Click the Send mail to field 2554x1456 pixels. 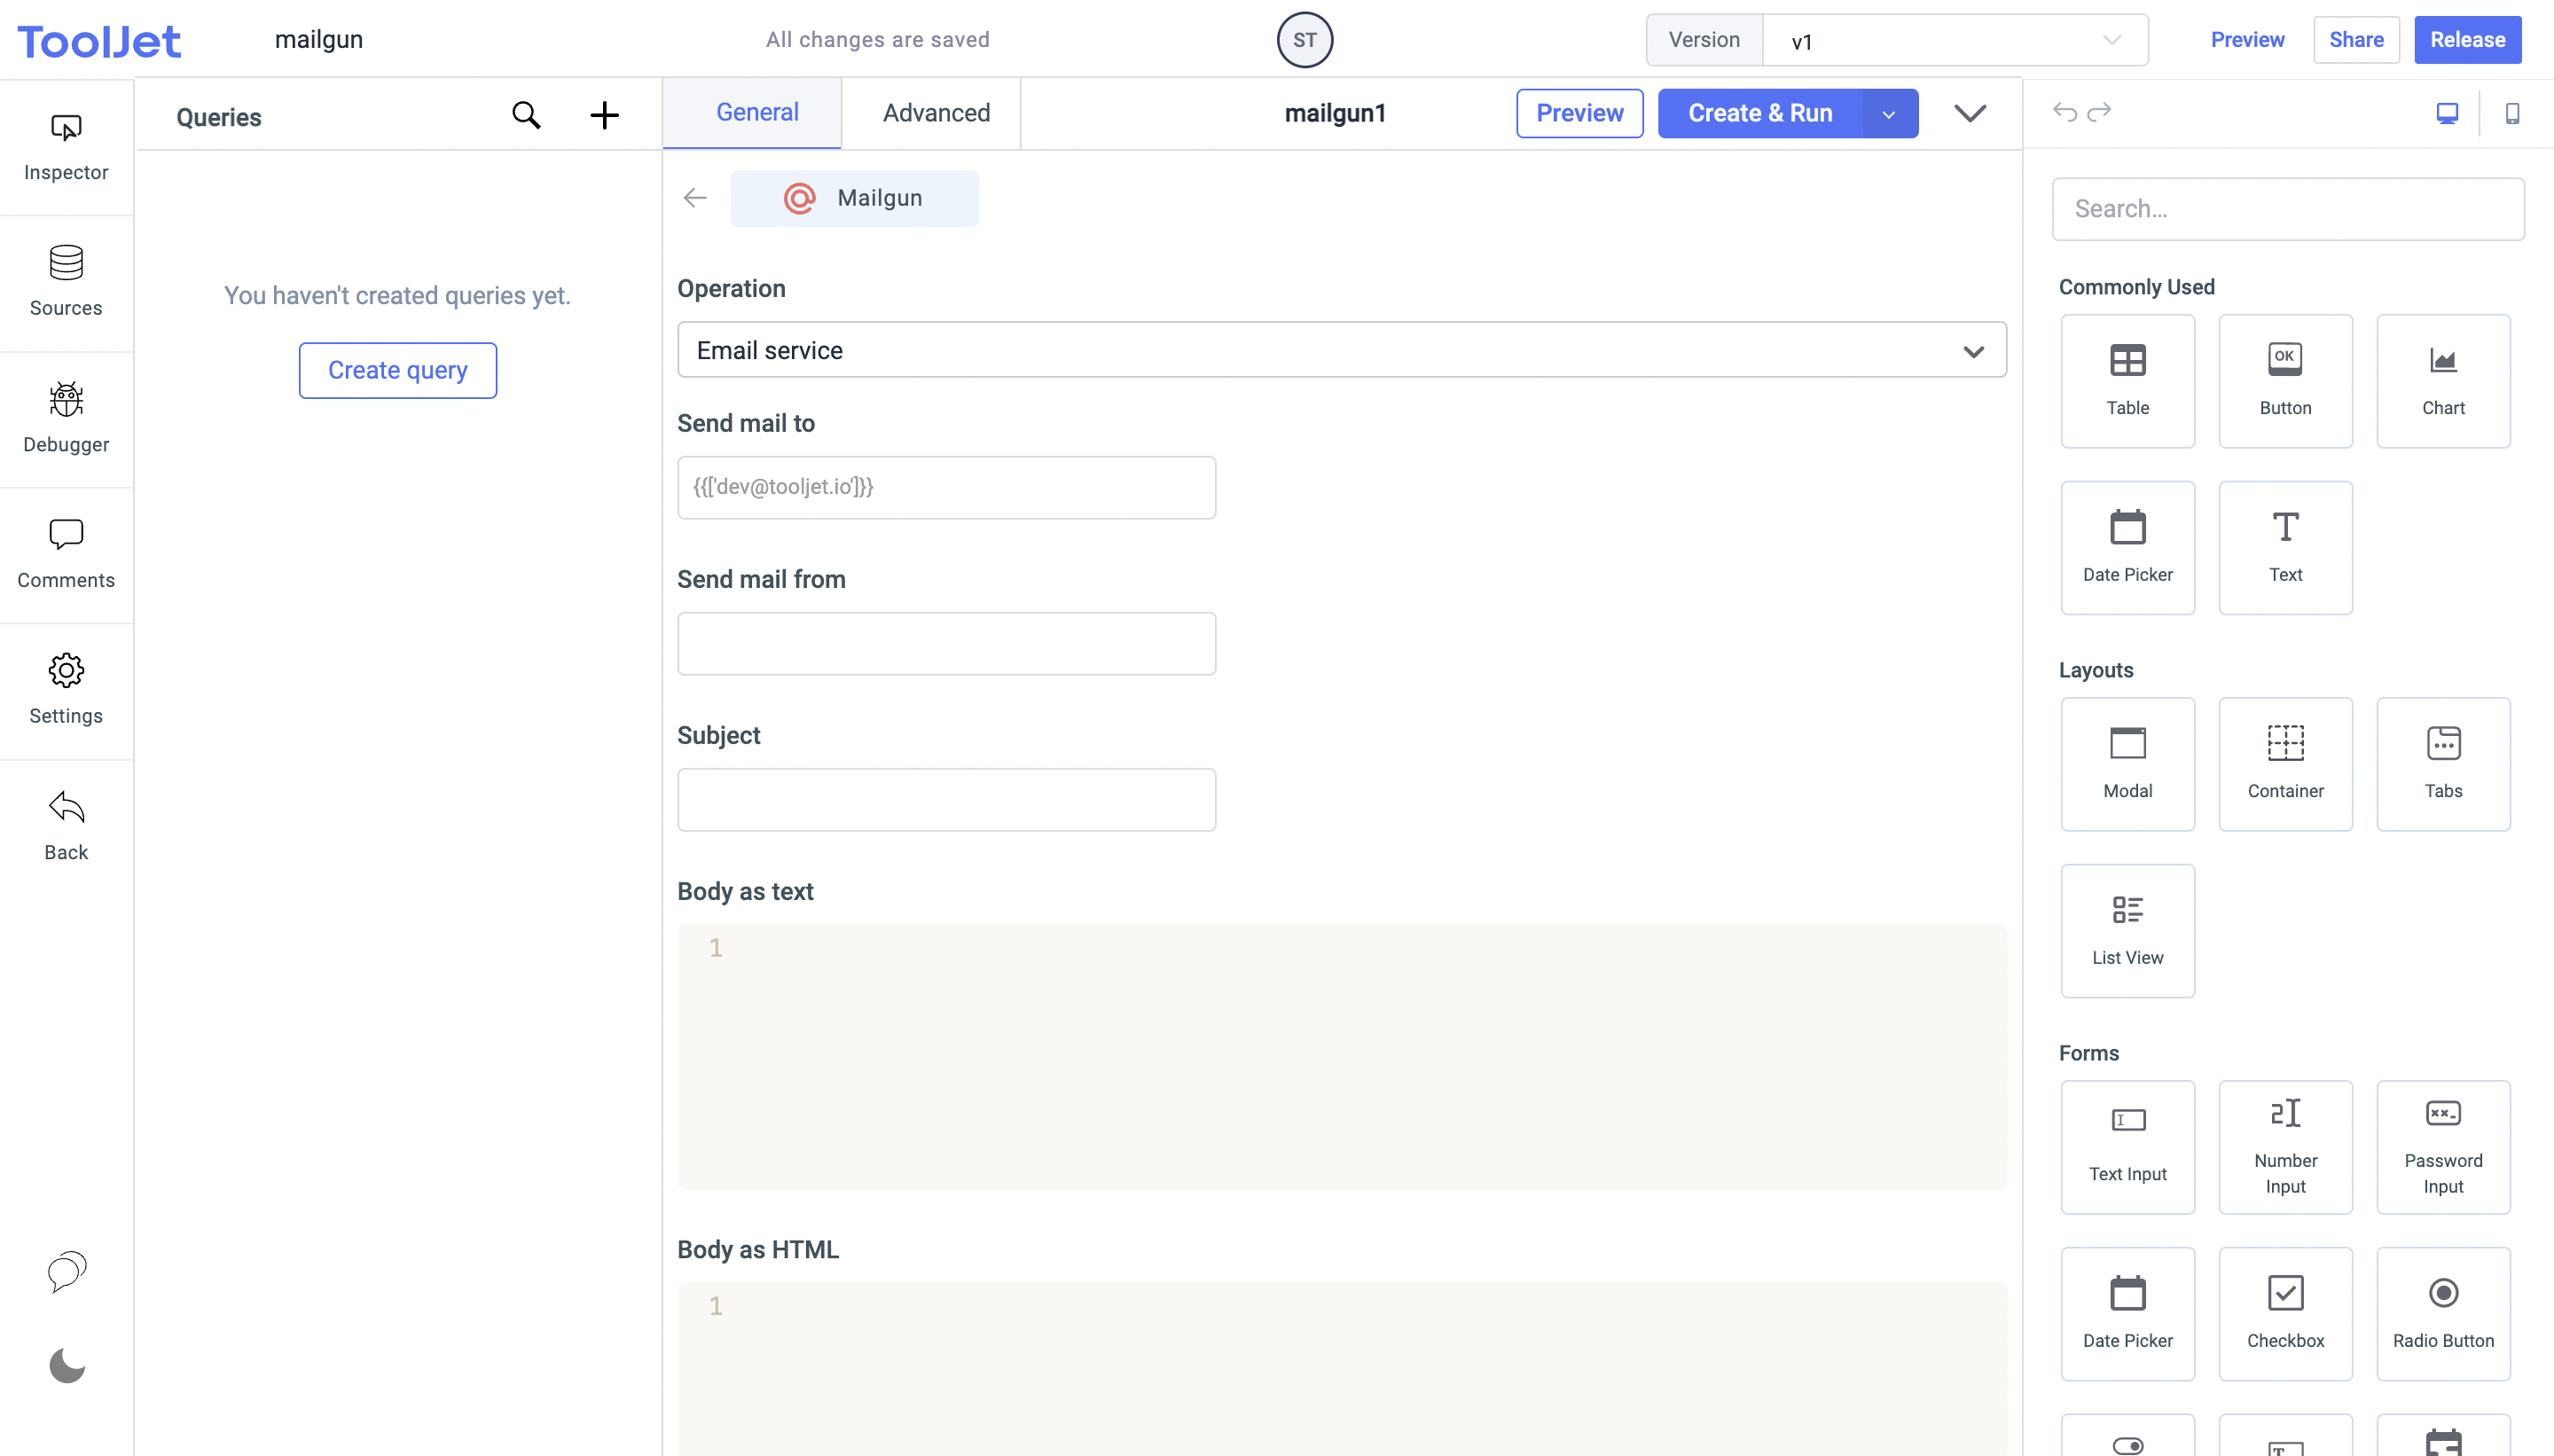point(946,487)
